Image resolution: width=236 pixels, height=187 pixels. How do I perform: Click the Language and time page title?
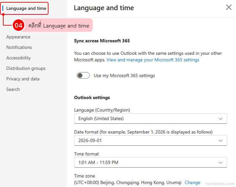tap(104, 8)
